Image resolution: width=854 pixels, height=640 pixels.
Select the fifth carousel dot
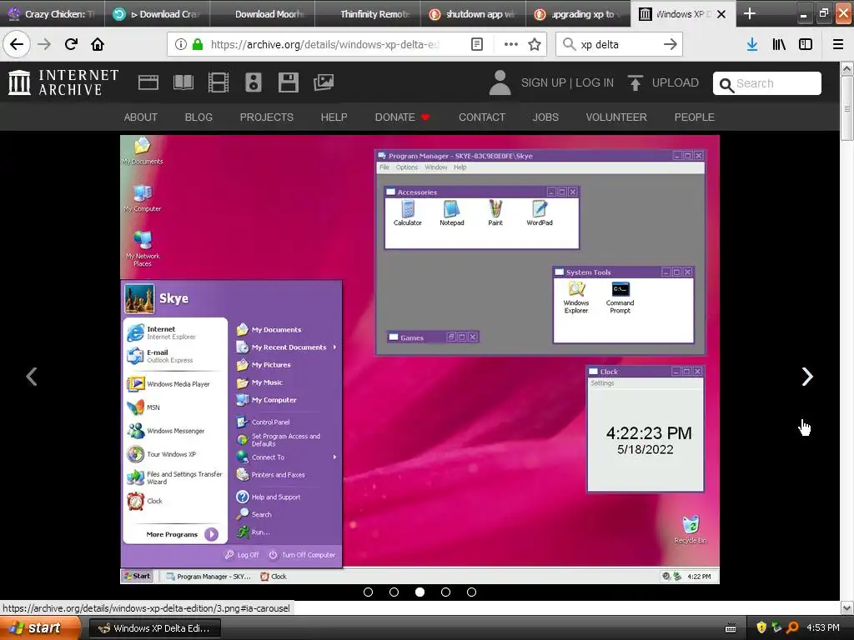(x=472, y=592)
